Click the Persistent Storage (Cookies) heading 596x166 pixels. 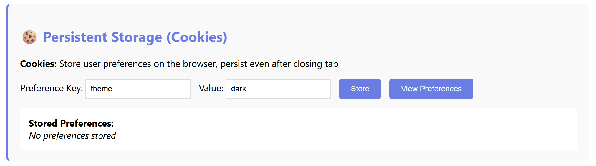(x=135, y=37)
